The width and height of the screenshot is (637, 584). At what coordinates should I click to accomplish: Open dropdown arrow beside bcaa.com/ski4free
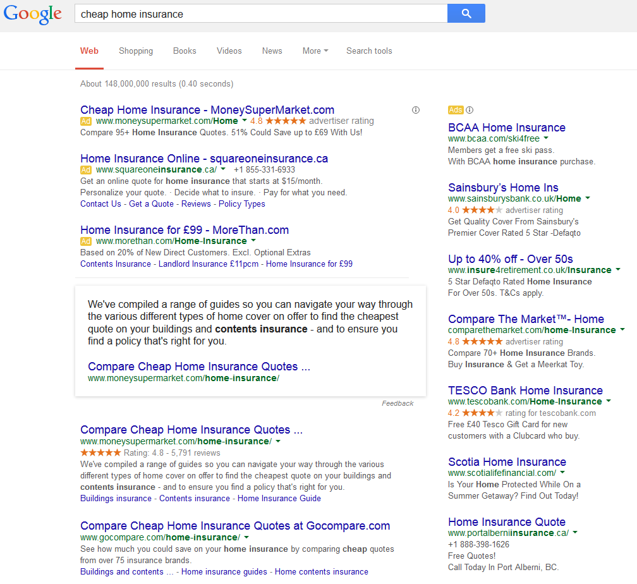coord(546,138)
